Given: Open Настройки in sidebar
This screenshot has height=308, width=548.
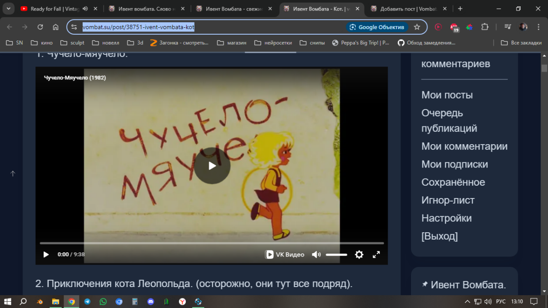Looking at the screenshot, I should (x=447, y=218).
